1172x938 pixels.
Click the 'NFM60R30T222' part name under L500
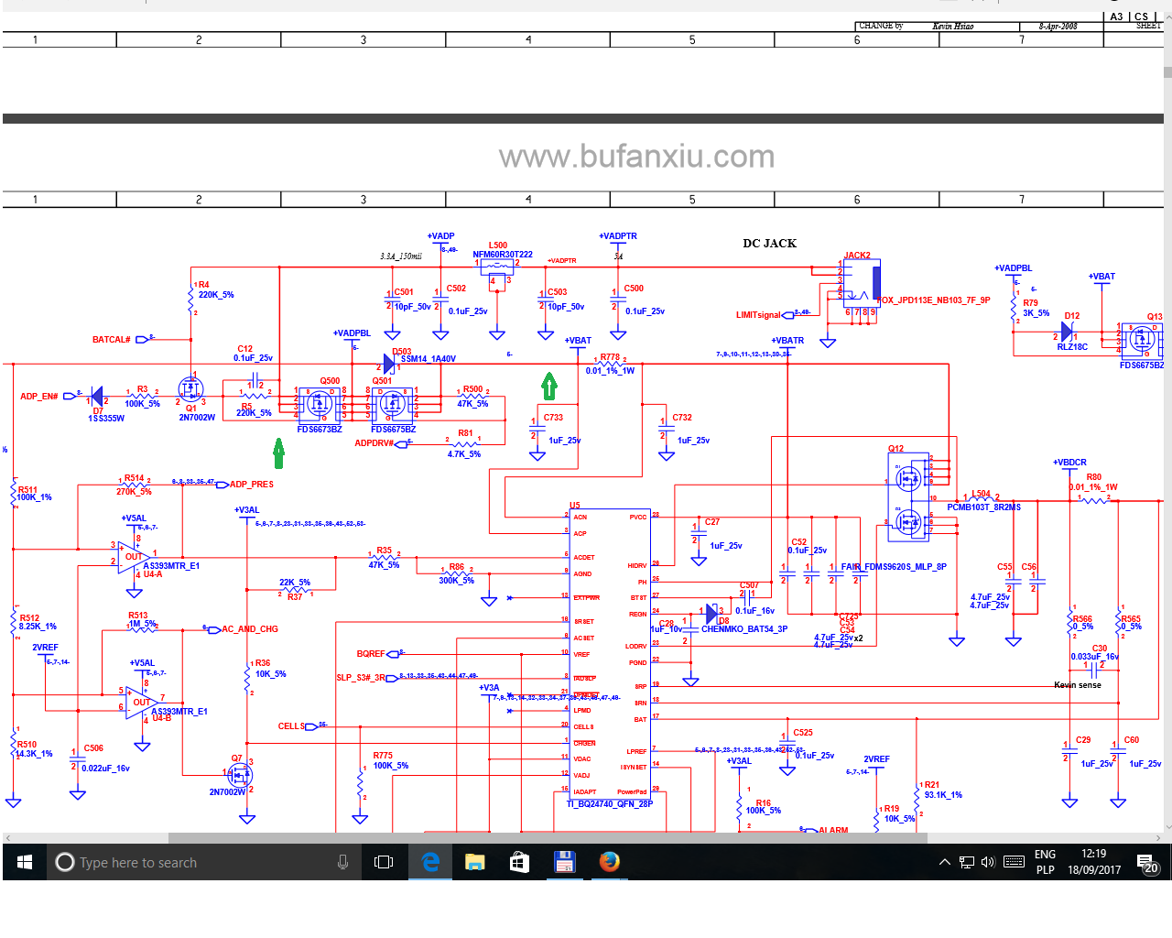pos(503,255)
